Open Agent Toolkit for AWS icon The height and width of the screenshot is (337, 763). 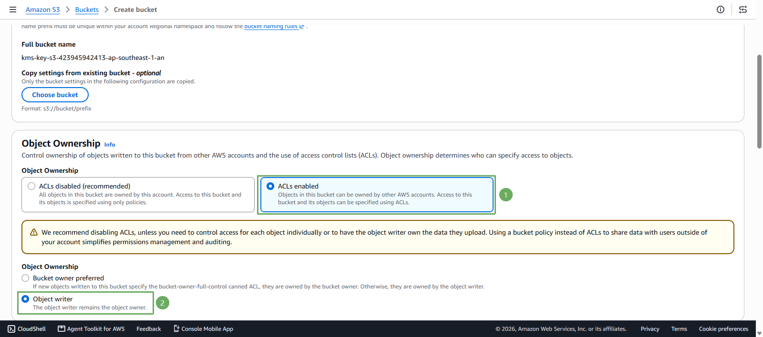coord(62,329)
